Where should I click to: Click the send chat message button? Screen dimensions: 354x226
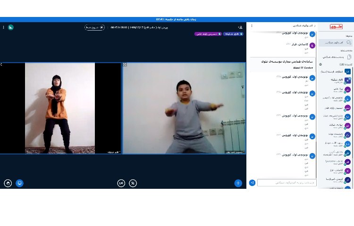252,183
